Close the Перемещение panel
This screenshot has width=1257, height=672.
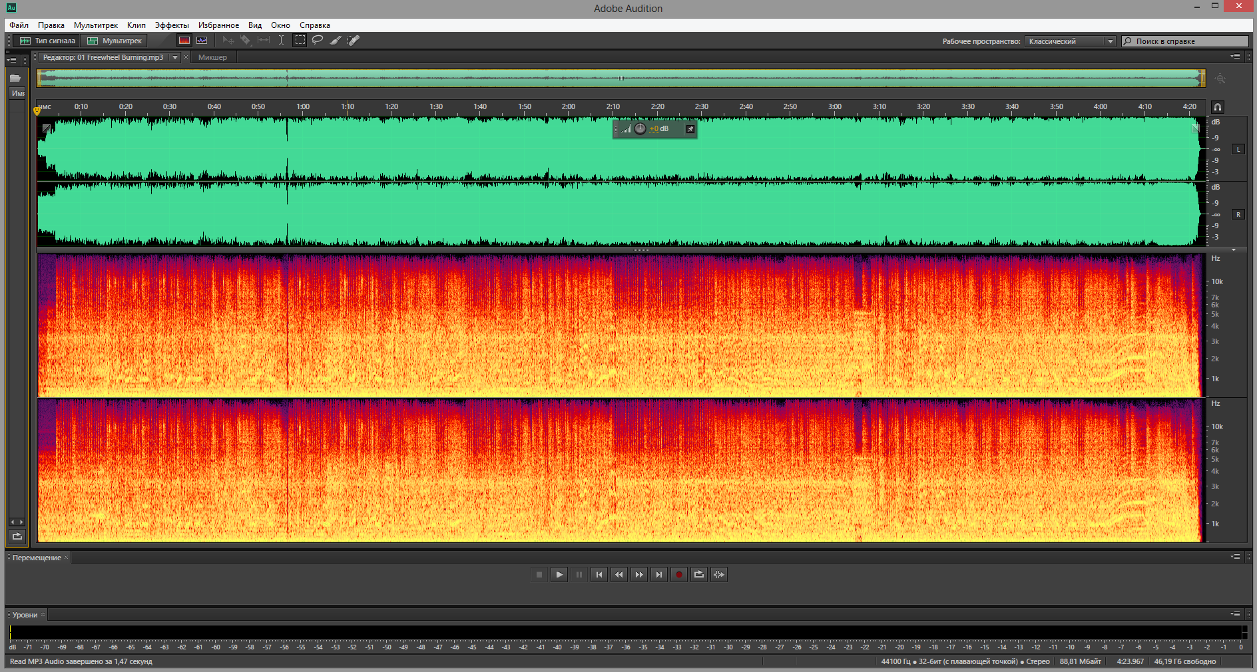coord(66,558)
